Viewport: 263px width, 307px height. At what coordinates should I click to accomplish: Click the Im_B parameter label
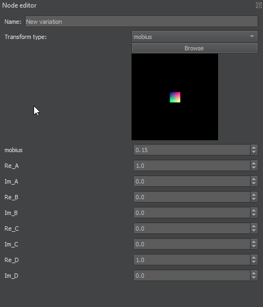point(11,213)
